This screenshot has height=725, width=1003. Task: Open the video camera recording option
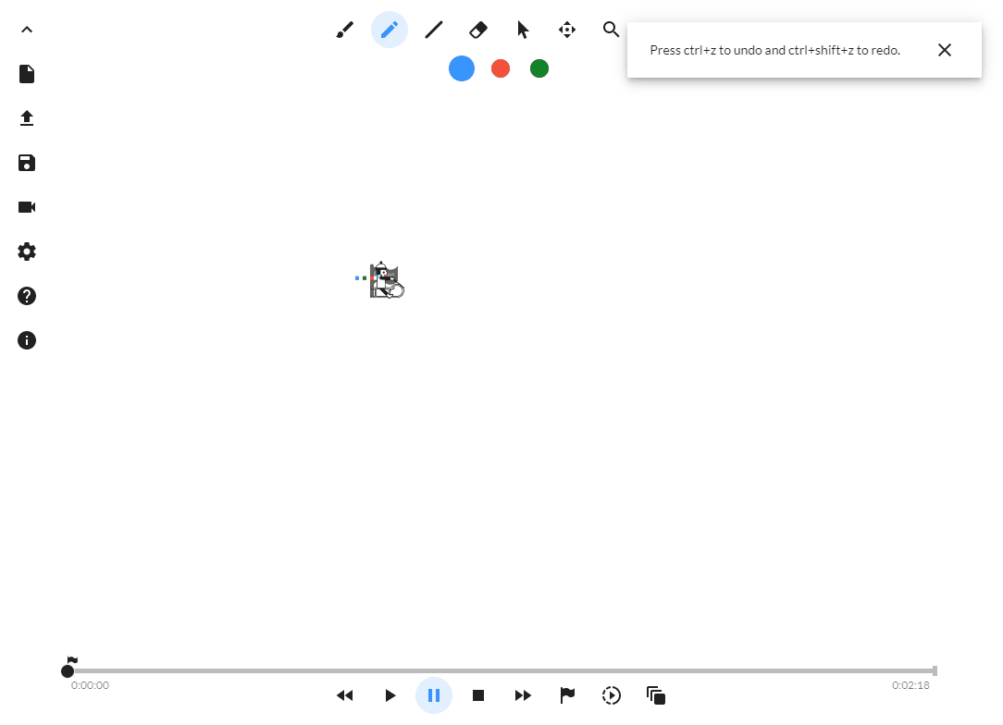coord(27,207)
